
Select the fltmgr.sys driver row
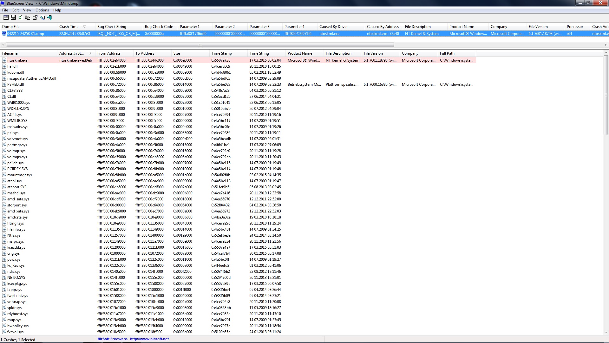point(238,223)
